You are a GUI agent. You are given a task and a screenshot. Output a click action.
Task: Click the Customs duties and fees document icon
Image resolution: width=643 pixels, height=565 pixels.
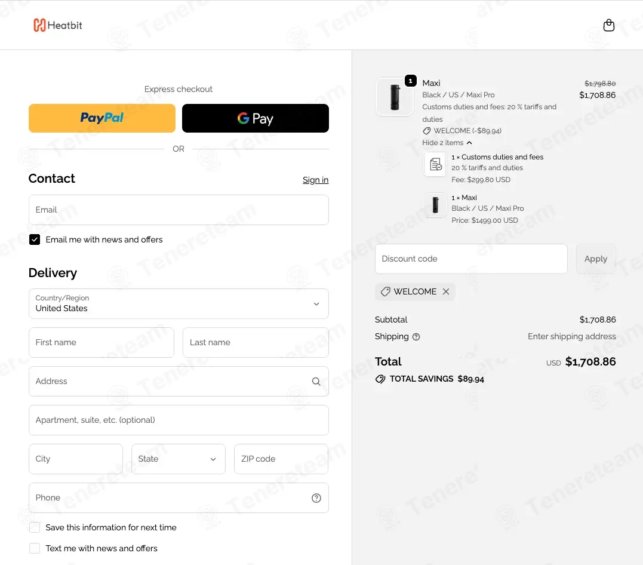(x=435, y=164)
